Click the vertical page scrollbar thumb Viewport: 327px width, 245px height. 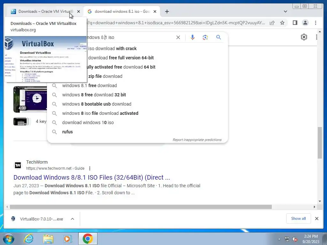point(320,143)
